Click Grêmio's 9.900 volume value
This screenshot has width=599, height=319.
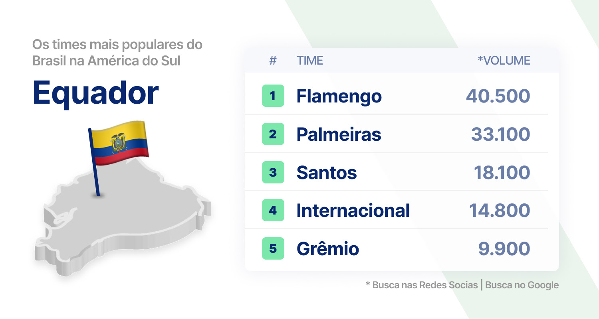504,249
